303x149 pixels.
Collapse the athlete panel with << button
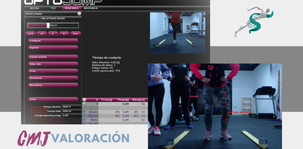coord(79,14)
